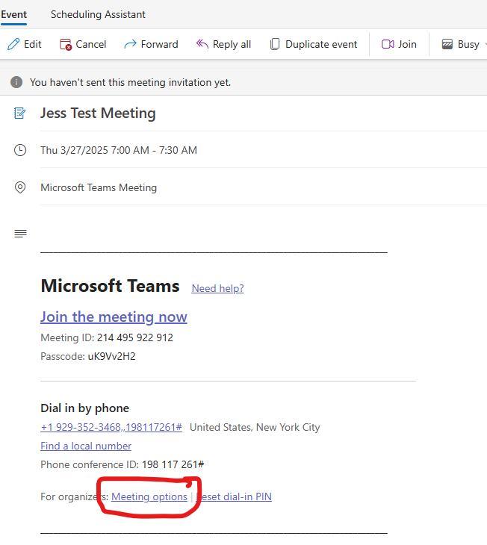Click the invitation not sent notice text
The image size is (487, 545).
130,82
